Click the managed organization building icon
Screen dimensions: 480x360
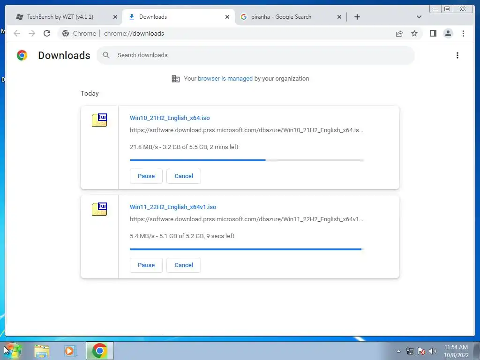176,79
